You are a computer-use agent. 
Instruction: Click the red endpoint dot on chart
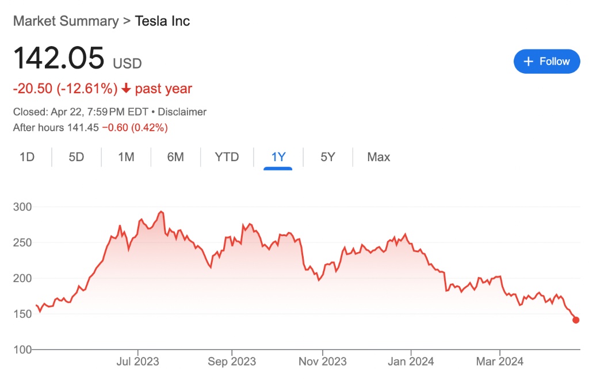[576, 320]
